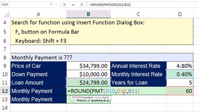Select column A header
This screenshot has height=112, width=199.
coord(39,14)
